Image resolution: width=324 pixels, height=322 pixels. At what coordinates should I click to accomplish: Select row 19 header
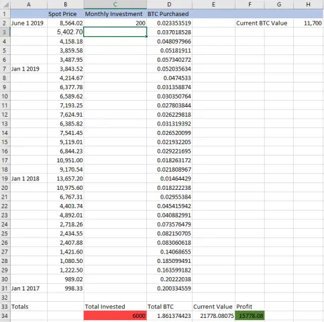[x=5, y=178]
